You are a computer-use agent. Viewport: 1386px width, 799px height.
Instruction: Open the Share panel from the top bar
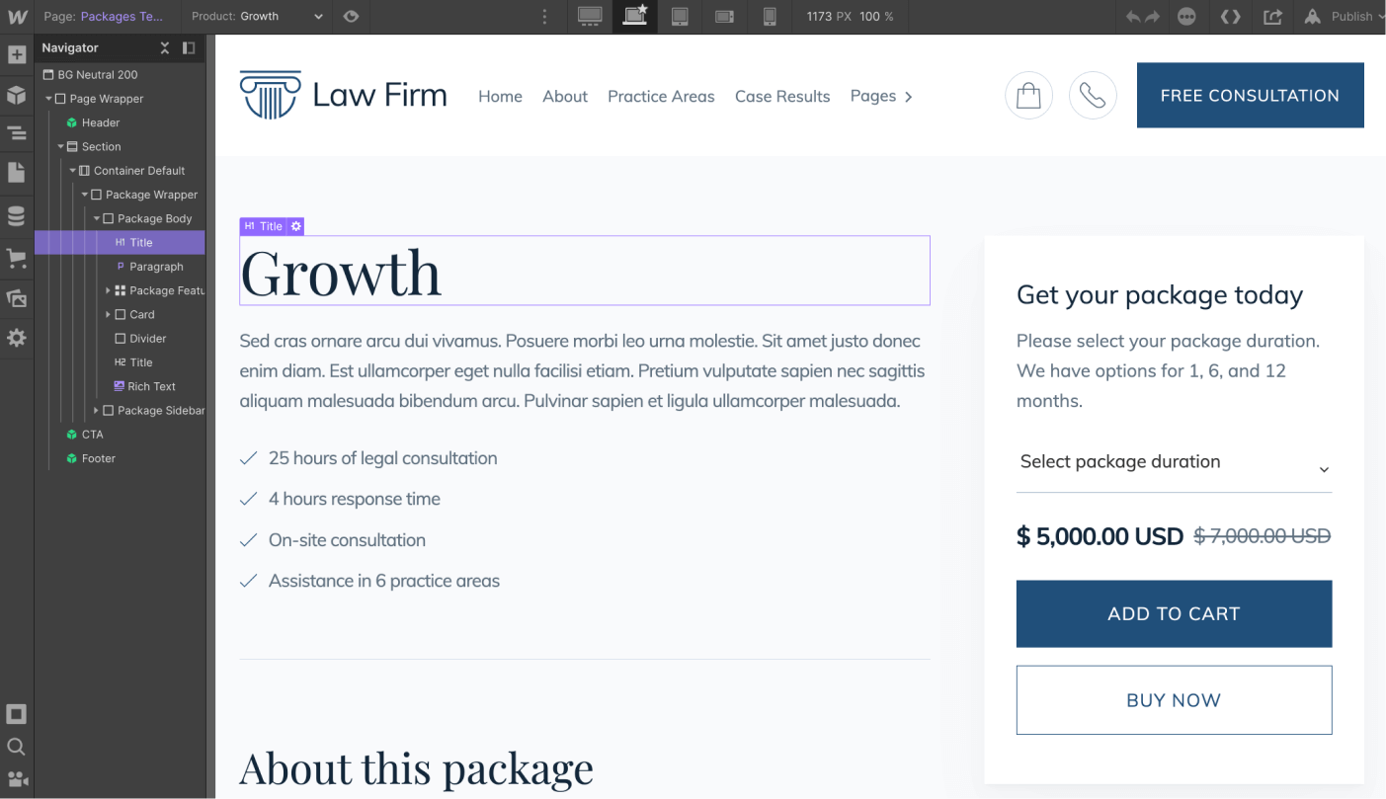point(1272,16)
